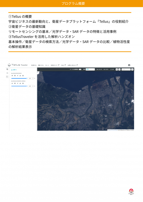The image size is (143, 202).
Task: Click the lat: 33.33 coordinate readout
Action: 106,69
